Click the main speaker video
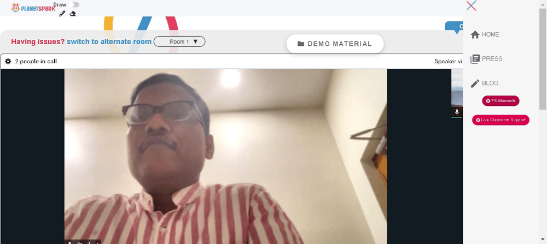 tap(225, 156)
